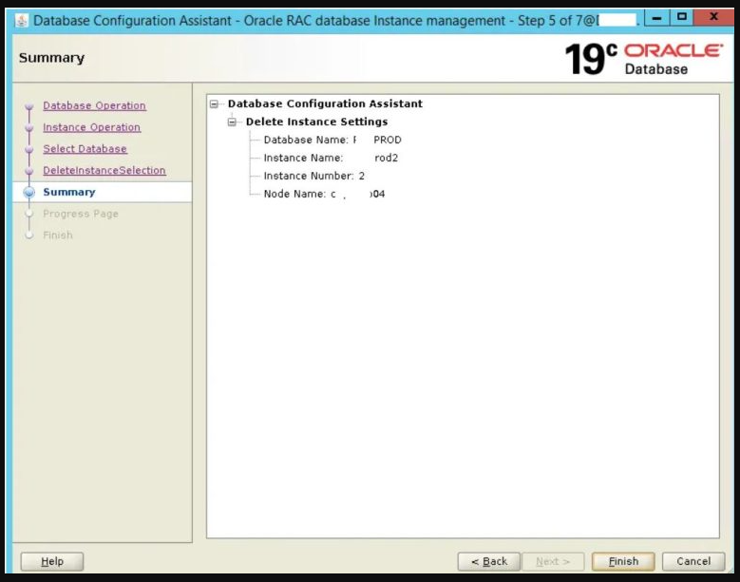
Task: Open the Select Database step
Action: 85,149
